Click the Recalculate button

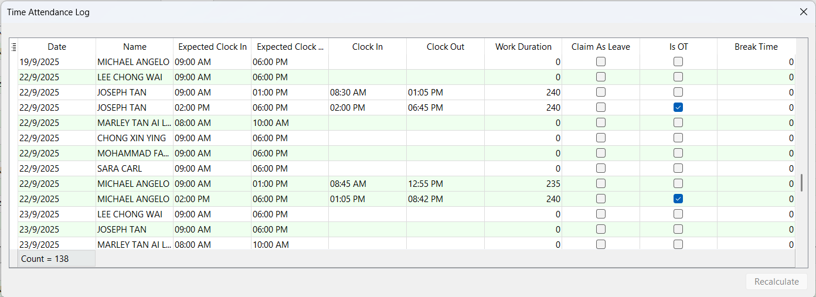(776, 282)
